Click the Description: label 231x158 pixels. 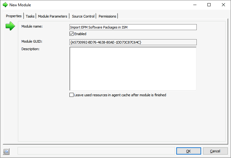coord(30,49)
